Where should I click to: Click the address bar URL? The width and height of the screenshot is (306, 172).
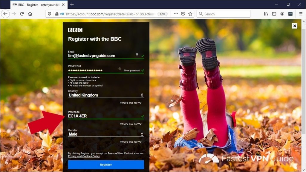point(110,14)
